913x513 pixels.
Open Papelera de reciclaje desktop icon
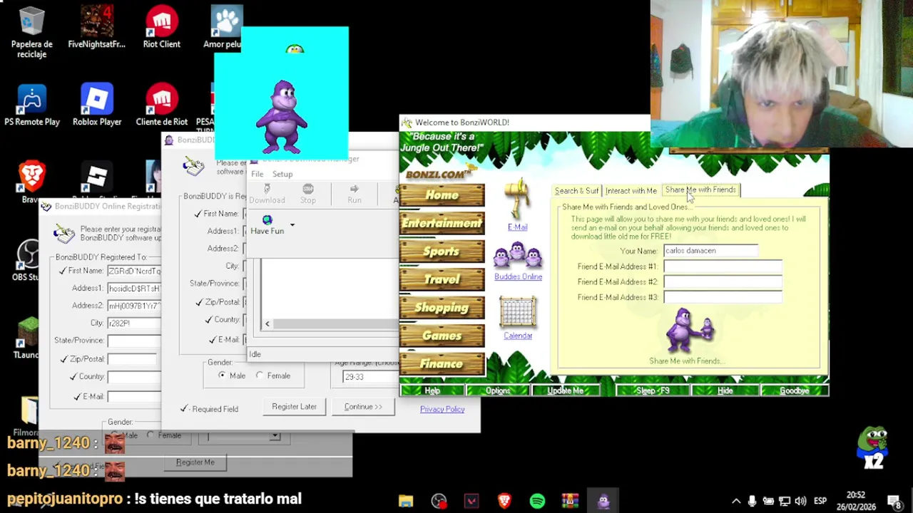tap(31, 32)
